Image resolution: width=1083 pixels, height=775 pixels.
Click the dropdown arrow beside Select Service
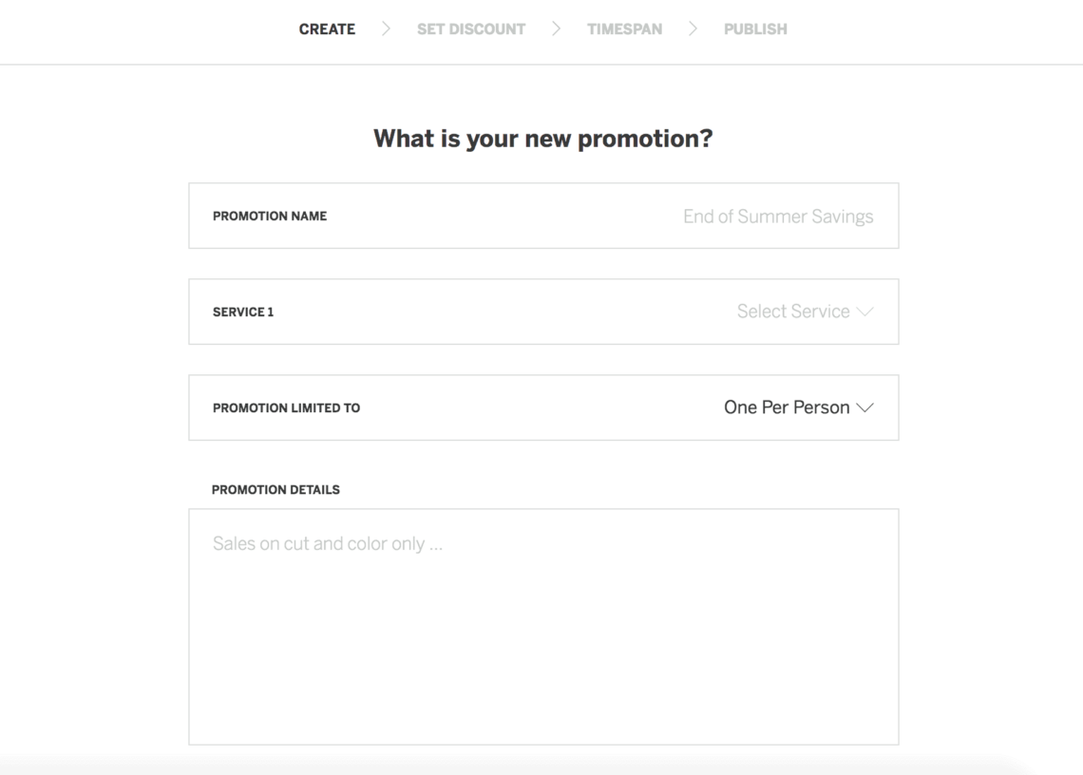[865, 312]
